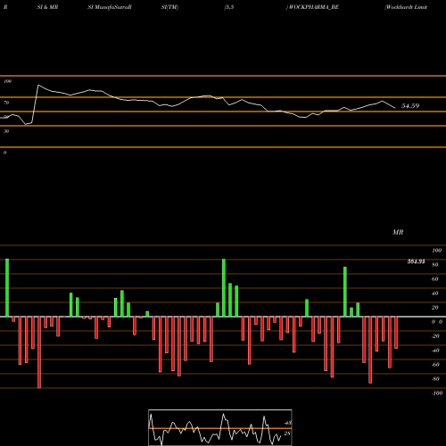Screen dimensions: 446x446
Task: Click the MR axis label 100
Action: [x=436, y=251]
